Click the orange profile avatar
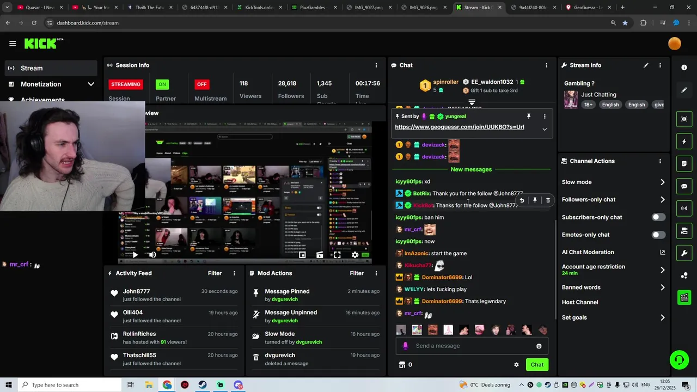The image size is (697, 392). point(674,44)
